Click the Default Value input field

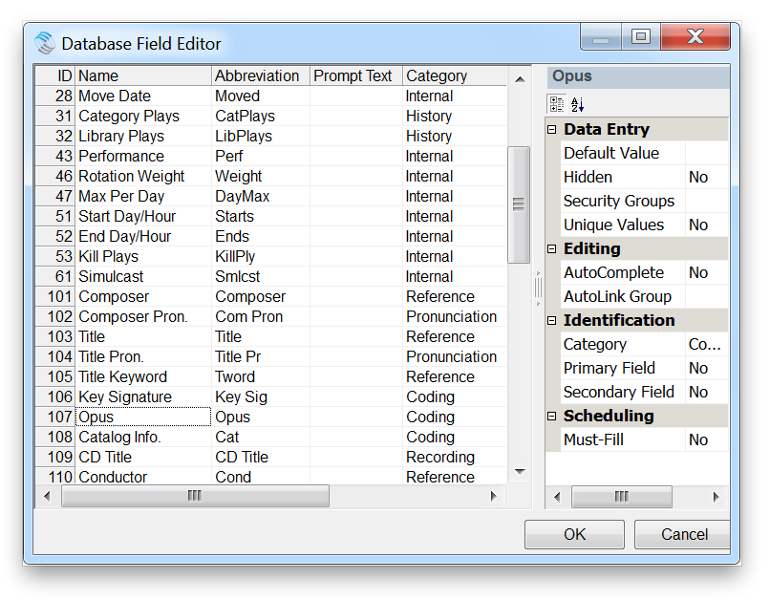click(706, 153)
